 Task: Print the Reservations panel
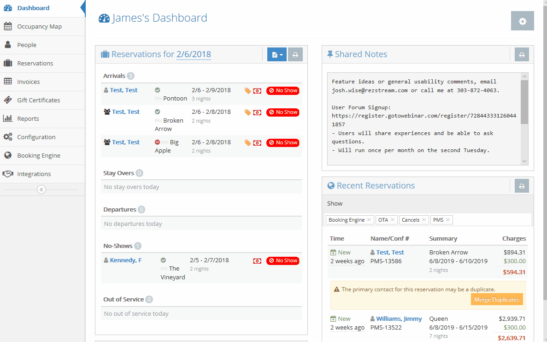pos(295,54)
